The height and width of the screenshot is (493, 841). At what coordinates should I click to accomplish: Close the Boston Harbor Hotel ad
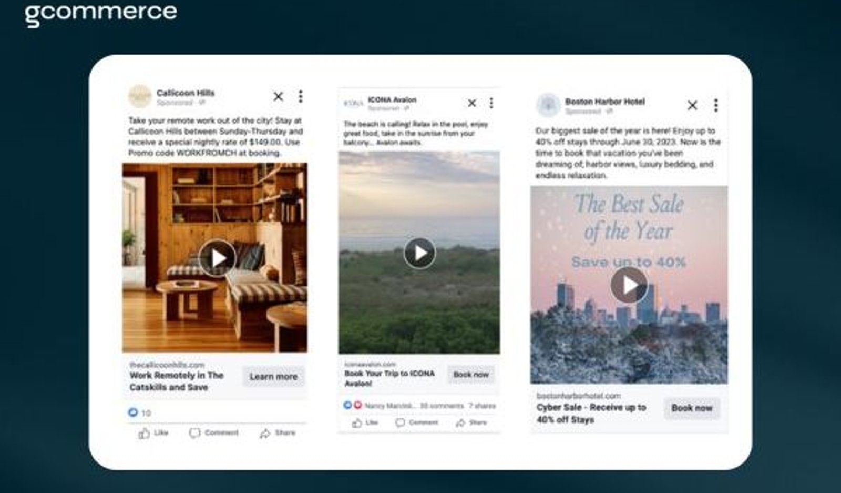click(x=692, y=105)
